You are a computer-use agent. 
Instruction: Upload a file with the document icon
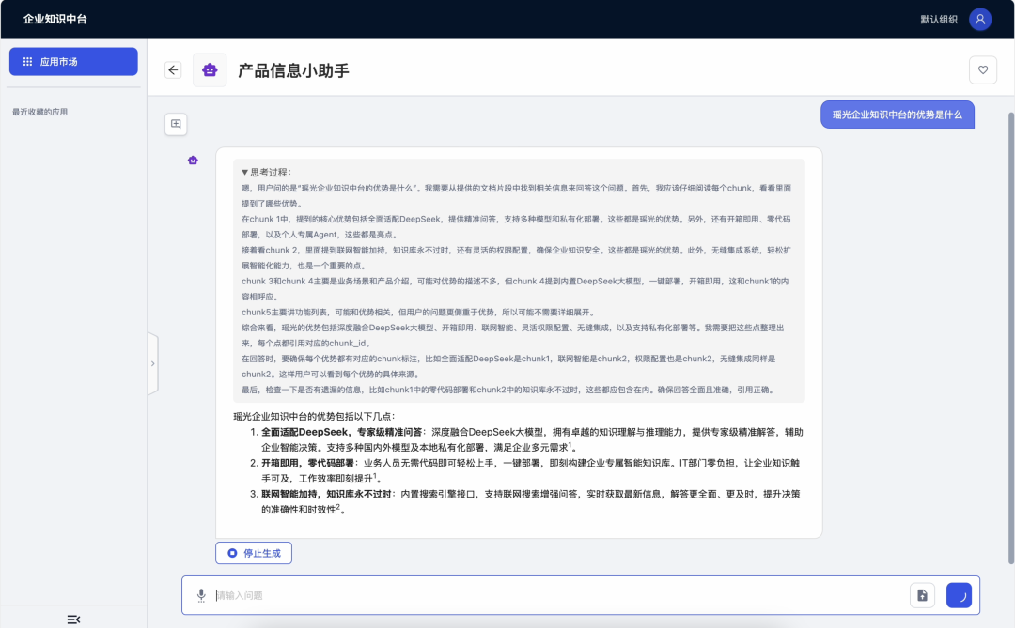(x=923, y=595)
